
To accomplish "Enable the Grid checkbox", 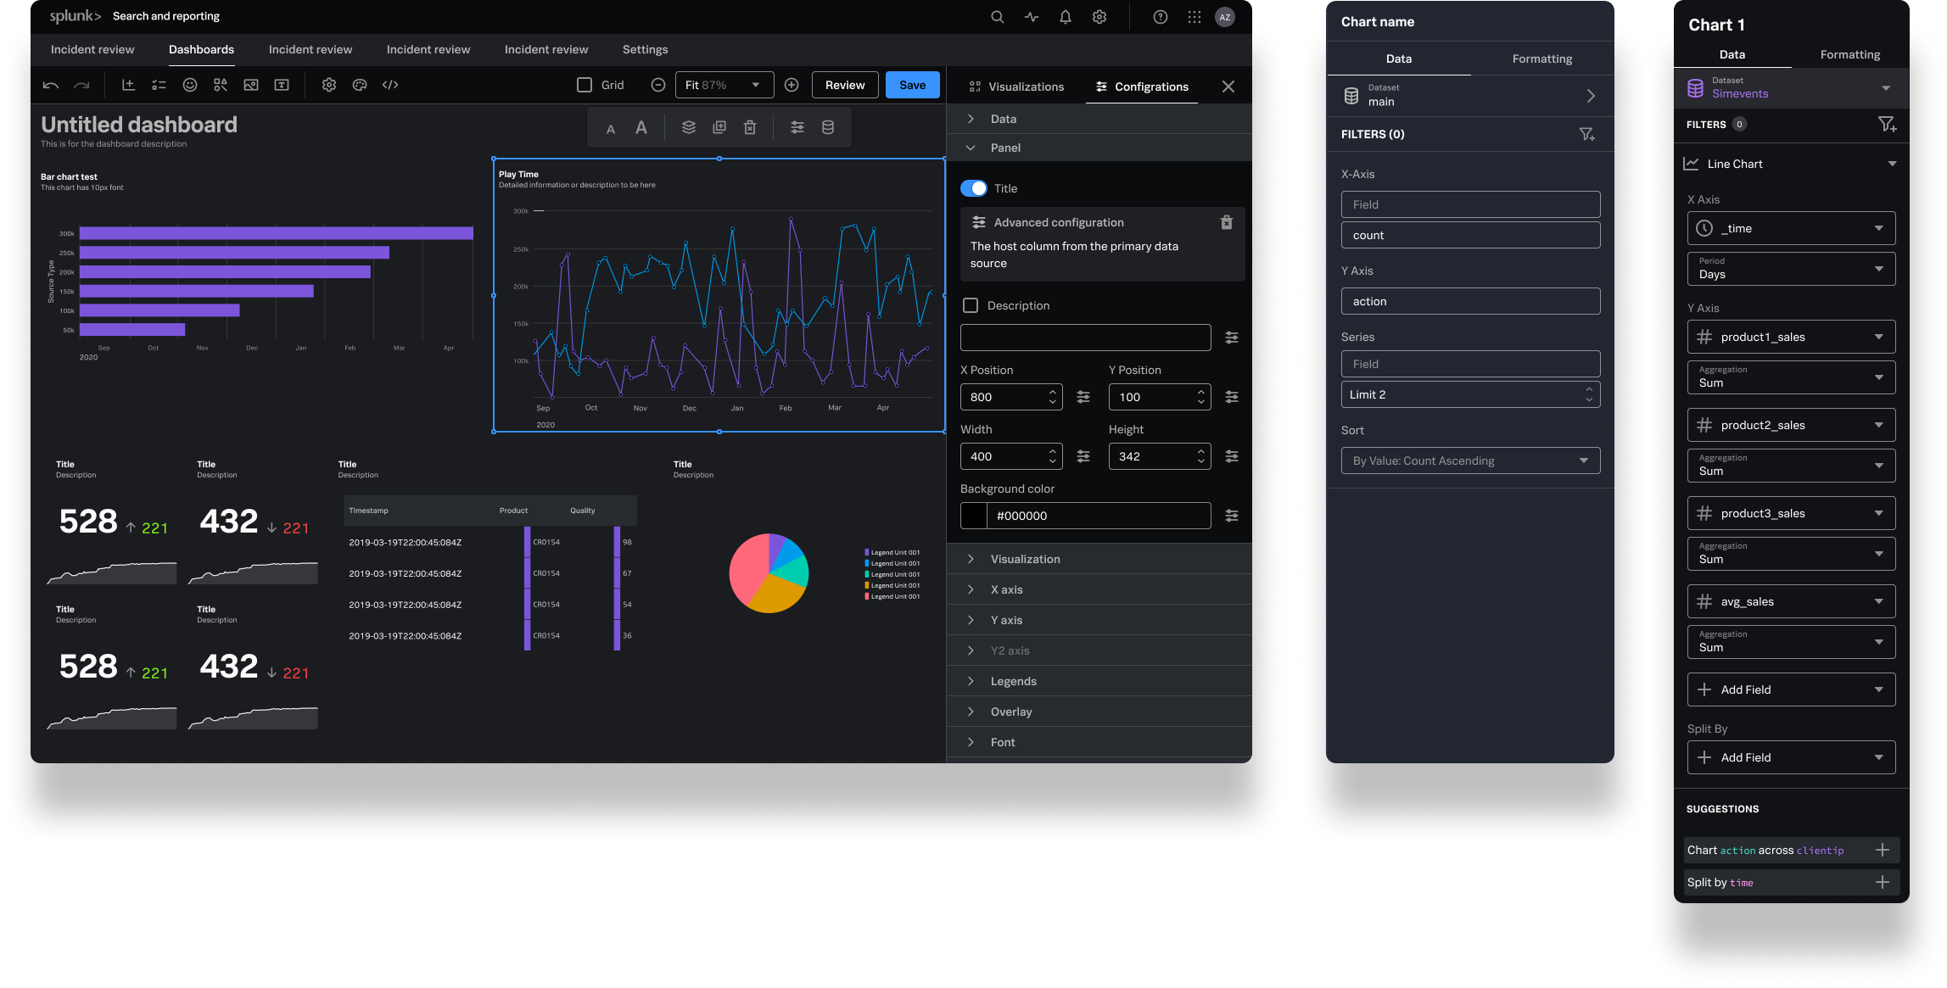I will (585, 85).
